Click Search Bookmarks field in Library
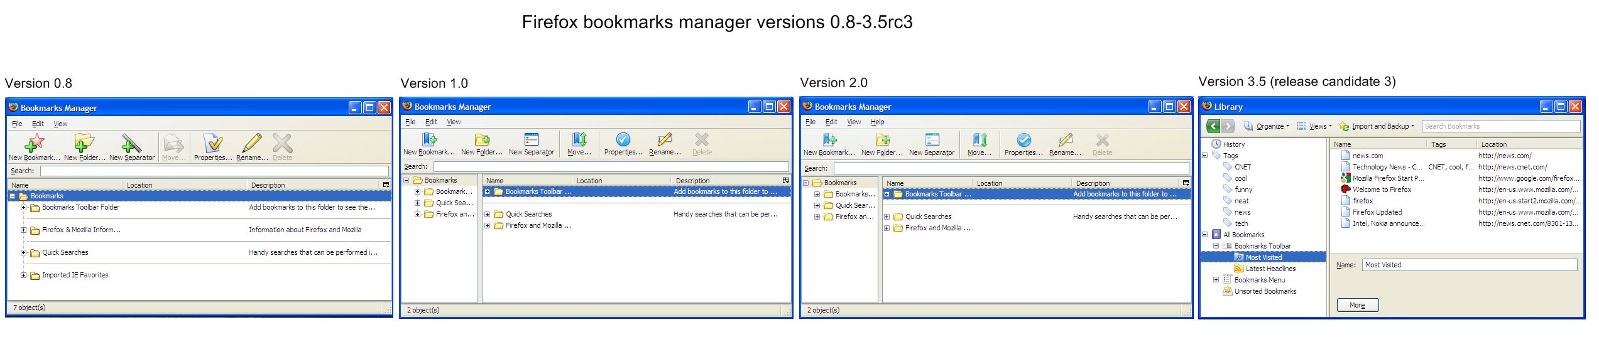Screen dimensions: 1599x337 1501,126
